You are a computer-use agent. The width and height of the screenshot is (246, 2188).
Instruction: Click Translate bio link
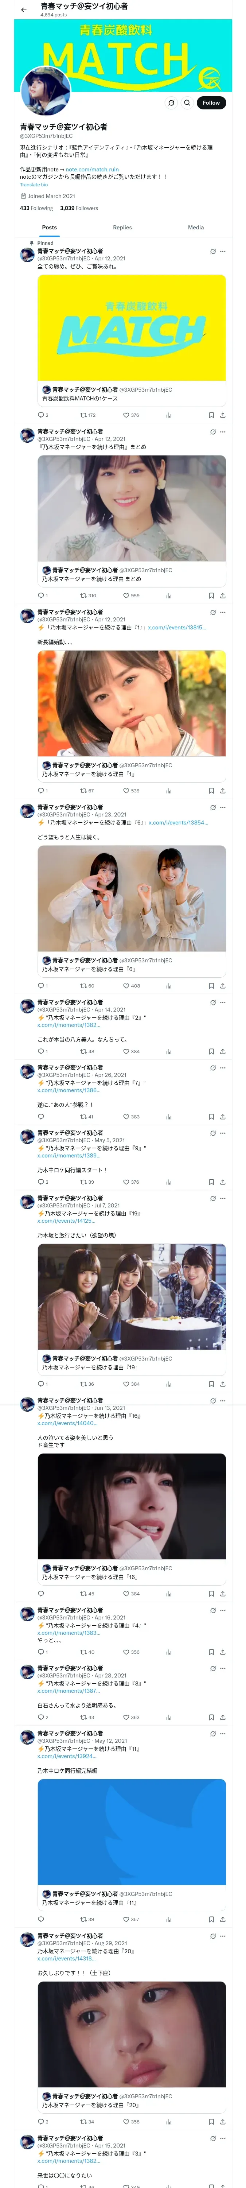pos(34,184)
